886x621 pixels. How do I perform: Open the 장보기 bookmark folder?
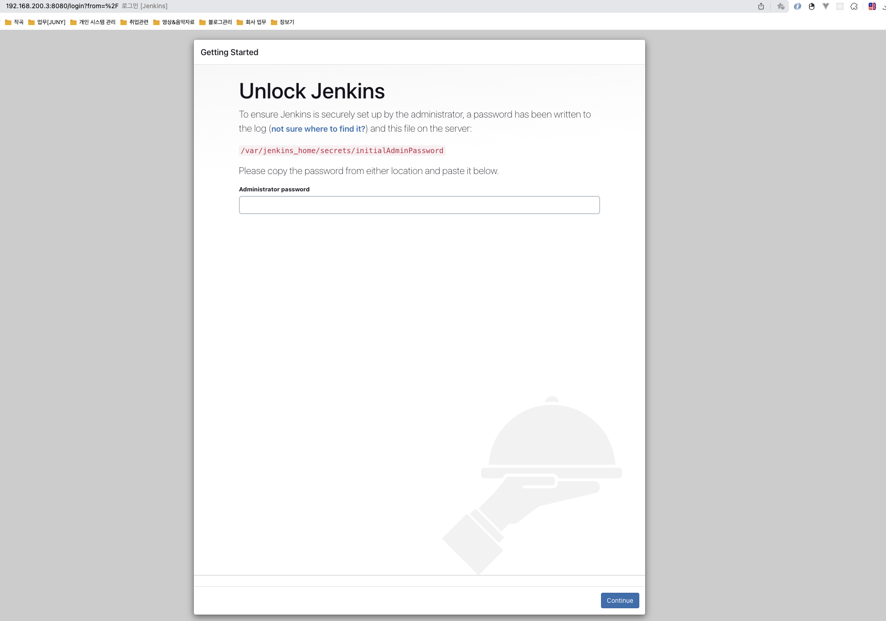pyautogui.click(x=283, y=22)
